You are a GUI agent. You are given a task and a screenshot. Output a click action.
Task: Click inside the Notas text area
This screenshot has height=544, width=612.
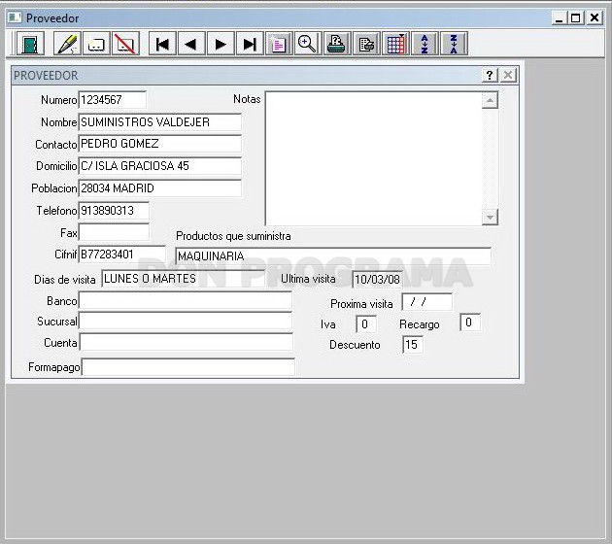[374, 158]
